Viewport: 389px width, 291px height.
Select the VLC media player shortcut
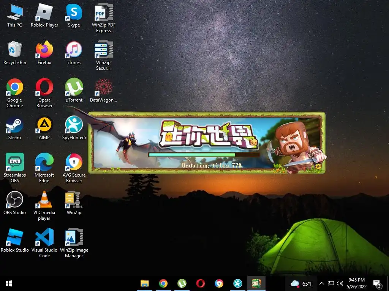pos(44,206)
